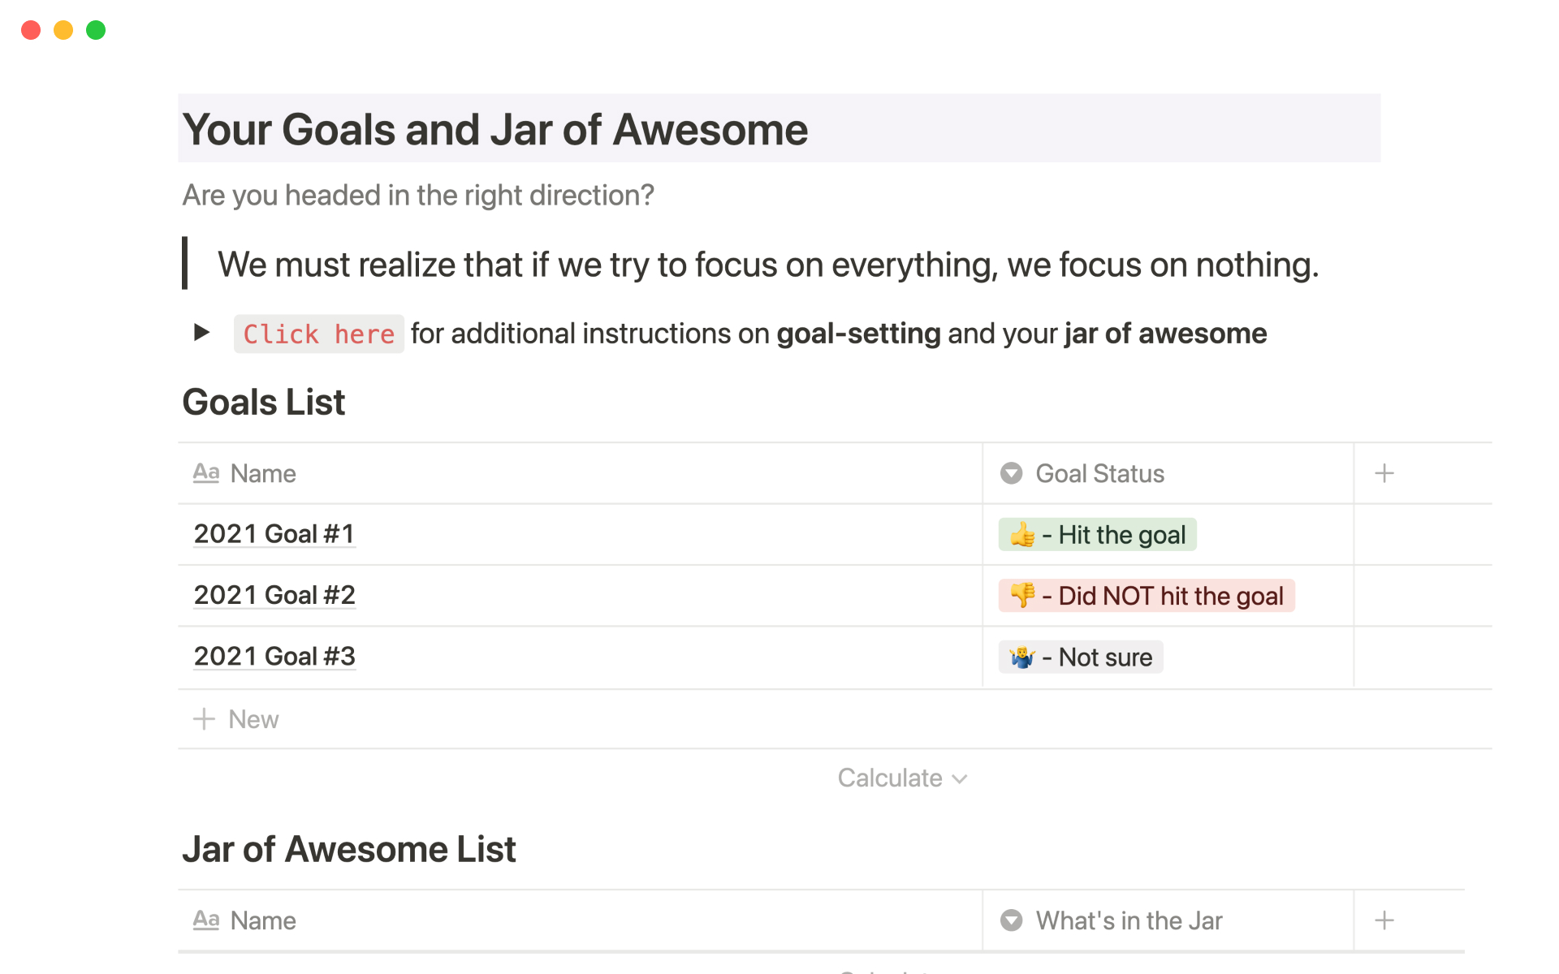Open the 2021 Goal #1 page
1559x974 pixels.
tap(274, 534)
